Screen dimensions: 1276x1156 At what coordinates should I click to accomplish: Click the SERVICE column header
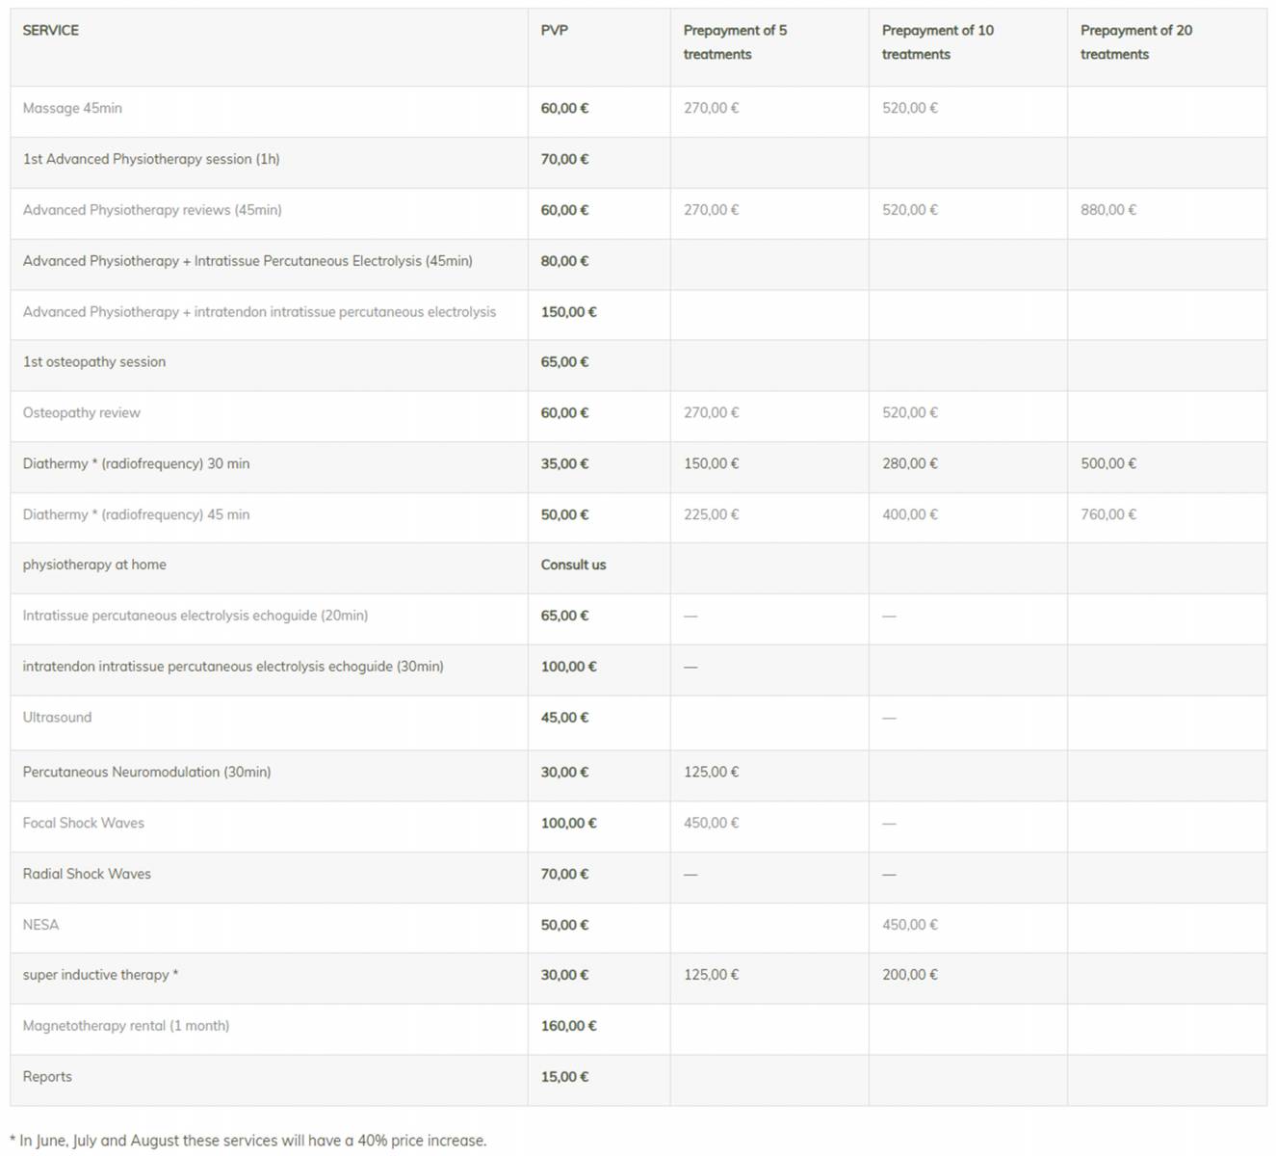pos(51,31)
